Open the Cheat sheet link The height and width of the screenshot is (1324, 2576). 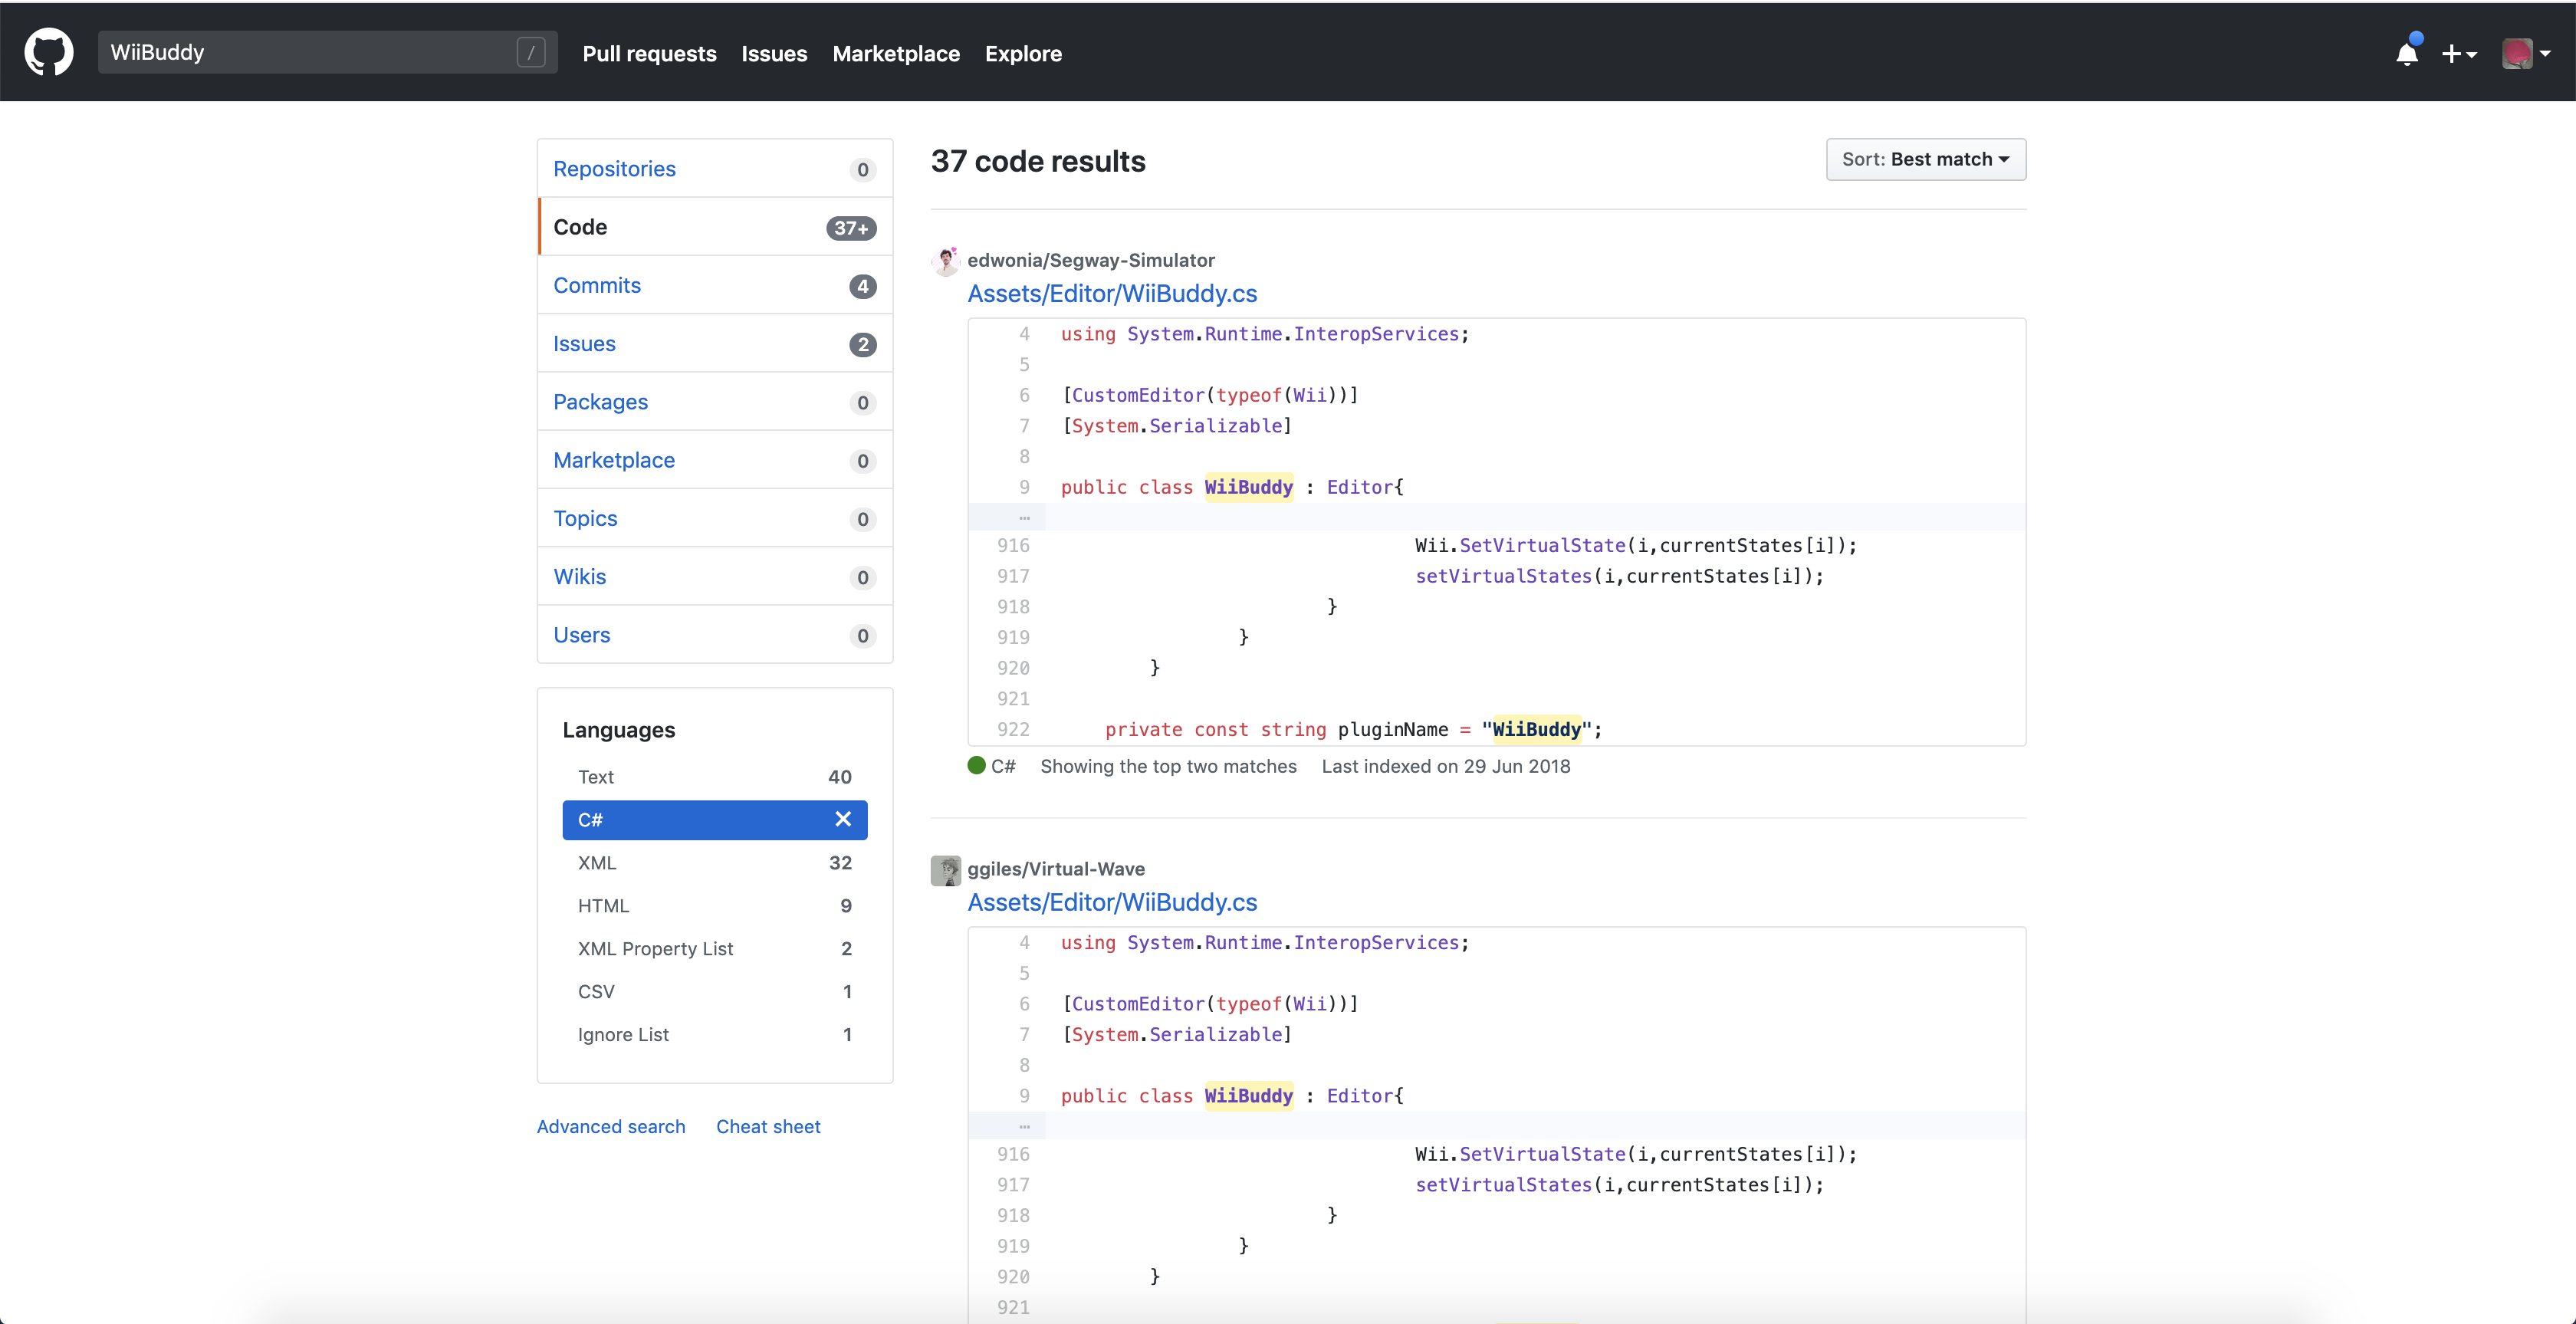point(768,1126)
